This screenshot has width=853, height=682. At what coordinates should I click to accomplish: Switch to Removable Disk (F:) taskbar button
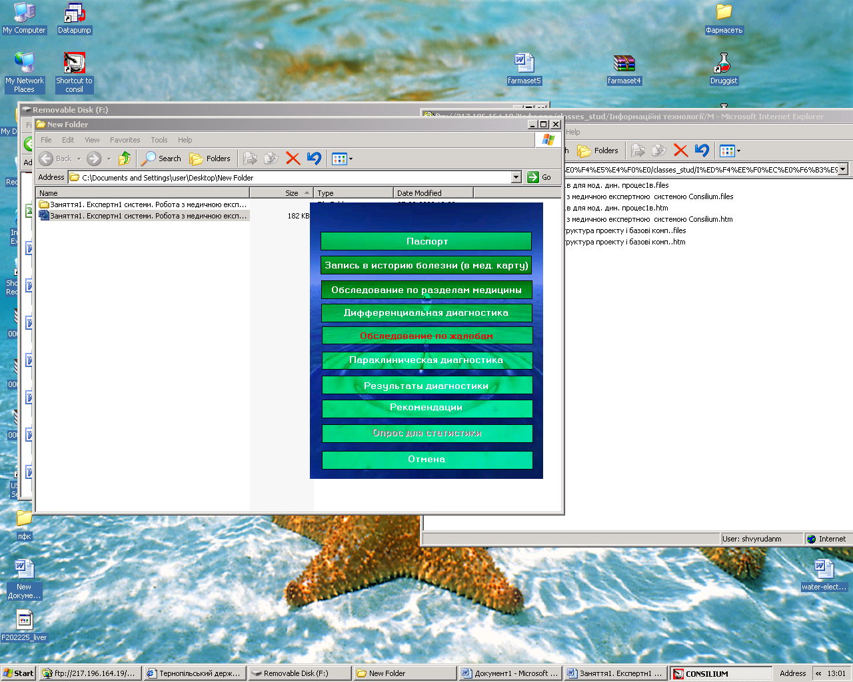coord(300,673)
